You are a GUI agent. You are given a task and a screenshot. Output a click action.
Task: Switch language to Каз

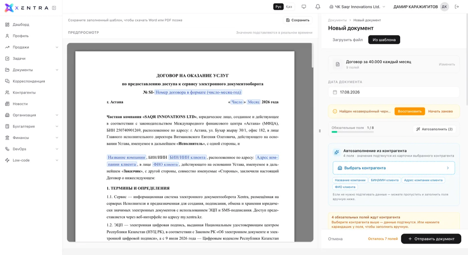(x=289, y=7)
